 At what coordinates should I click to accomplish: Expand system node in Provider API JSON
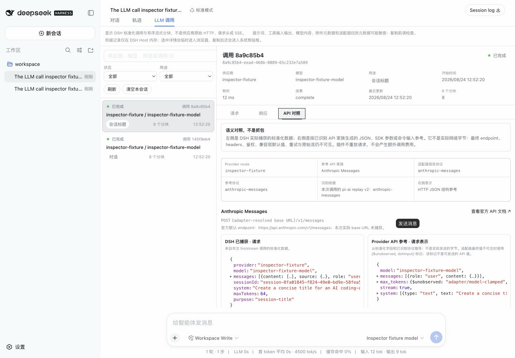point(377,293)
